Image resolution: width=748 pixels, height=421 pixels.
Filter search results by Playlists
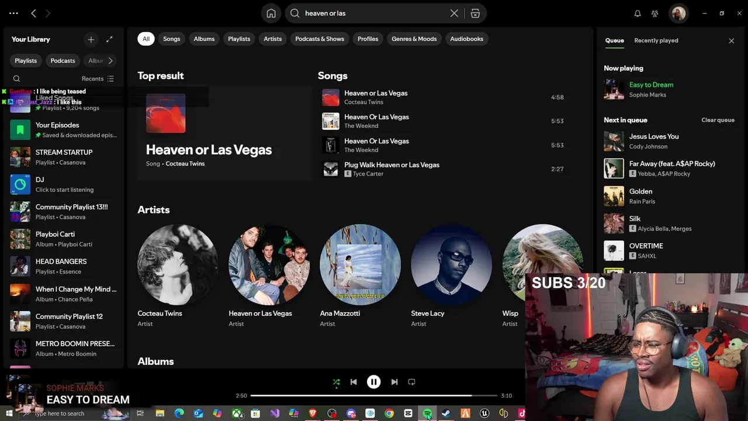click(x=239, y=39)
